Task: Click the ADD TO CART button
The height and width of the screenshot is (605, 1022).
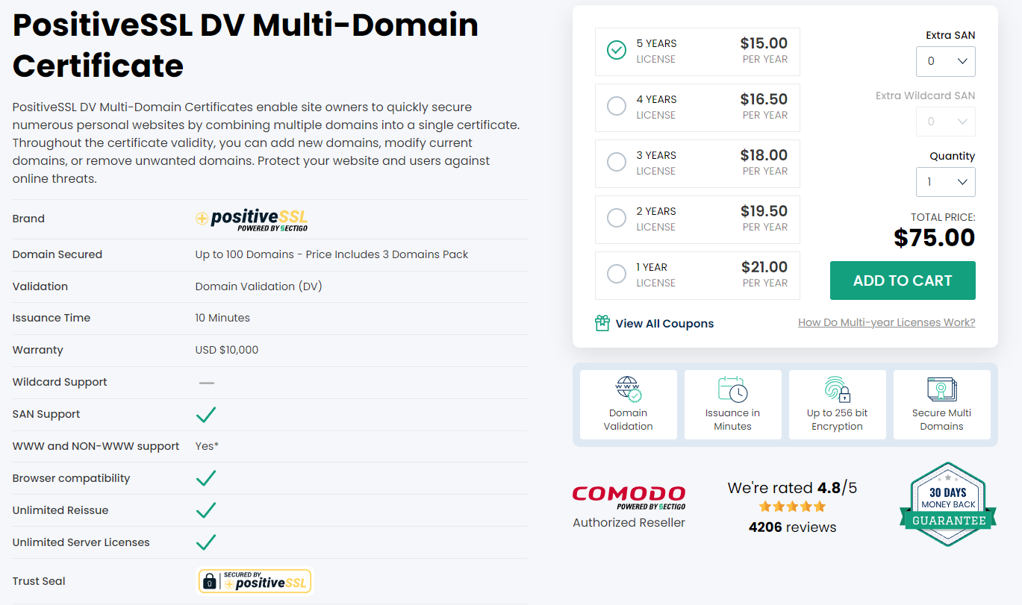Action: [x=903, y=280]
